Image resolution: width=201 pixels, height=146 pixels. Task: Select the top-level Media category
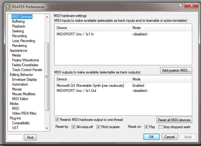[14, 104]
